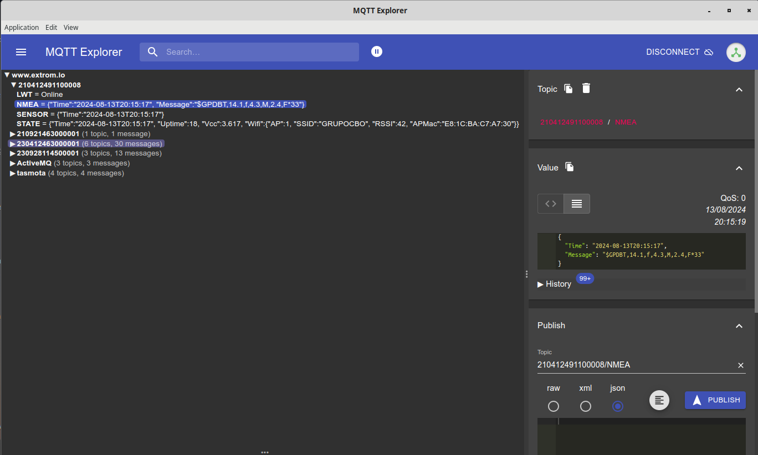
Task: Copy the topic to clipboard
Action: click(x=568, y=89)
